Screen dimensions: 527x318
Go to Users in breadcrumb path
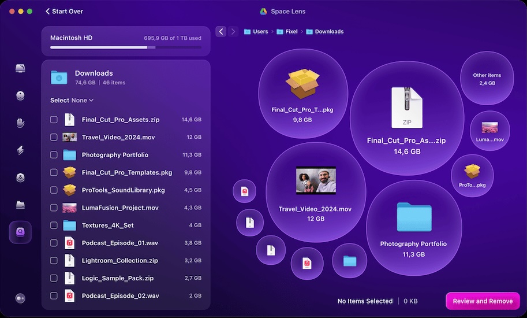coord(256,32)
